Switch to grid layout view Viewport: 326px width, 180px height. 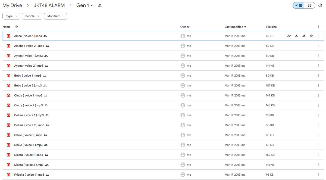(309, 5)
